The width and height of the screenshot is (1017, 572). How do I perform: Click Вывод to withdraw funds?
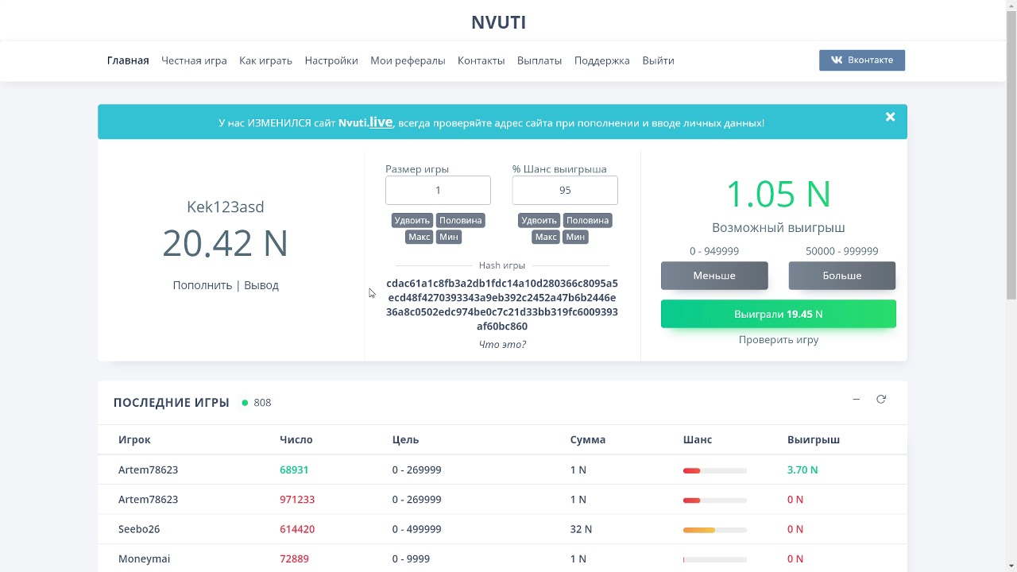(261, 285)
